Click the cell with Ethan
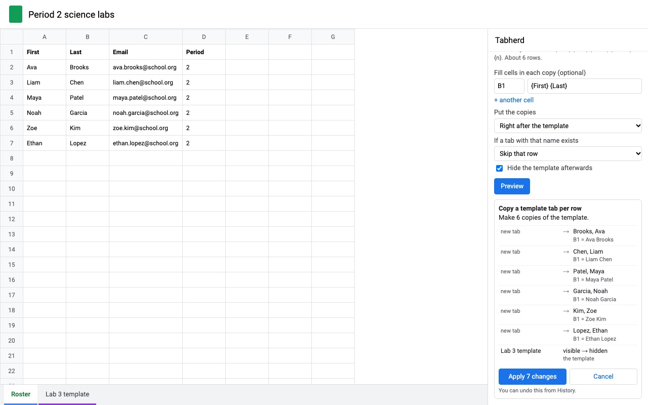The height and width of the screenshot is (405, 648). pyautogui.click(x=45, y=143)
